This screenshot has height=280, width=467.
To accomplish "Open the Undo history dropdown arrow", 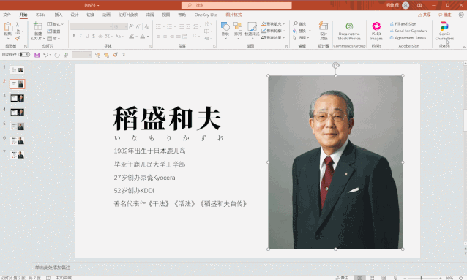I will point(51,55).
